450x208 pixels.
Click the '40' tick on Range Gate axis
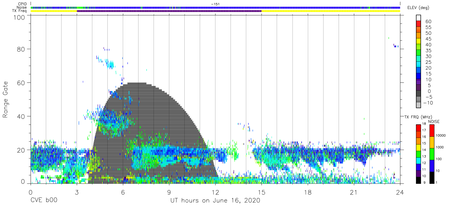click(x=21, y=116)
